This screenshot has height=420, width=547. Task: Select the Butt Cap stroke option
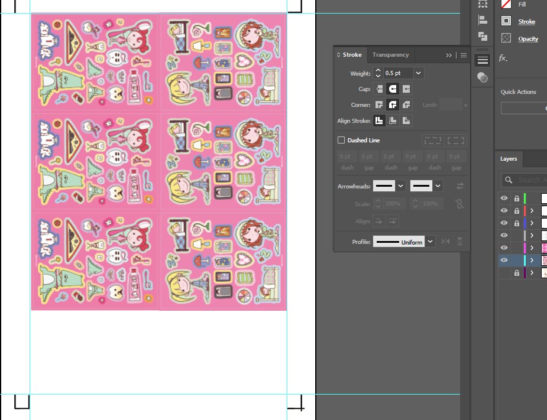[x=379, y=89]
